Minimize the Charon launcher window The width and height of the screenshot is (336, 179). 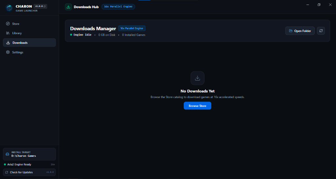click(308, 5)
